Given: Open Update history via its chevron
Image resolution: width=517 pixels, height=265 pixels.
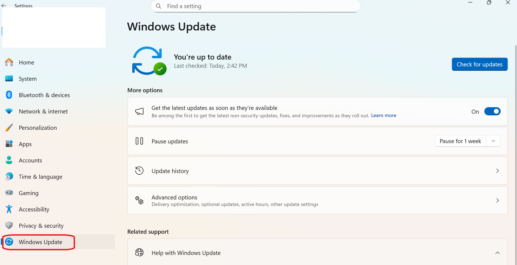Looking at the screenshot, I should click(497, 171).
